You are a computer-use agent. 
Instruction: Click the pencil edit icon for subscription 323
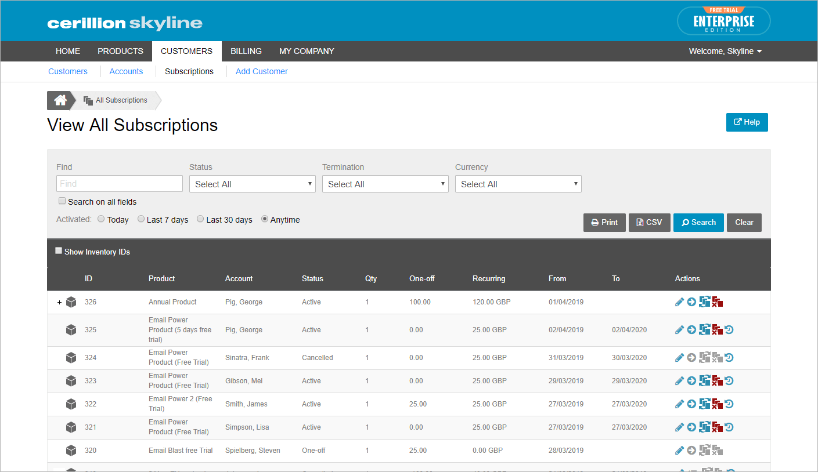point(680,381)
